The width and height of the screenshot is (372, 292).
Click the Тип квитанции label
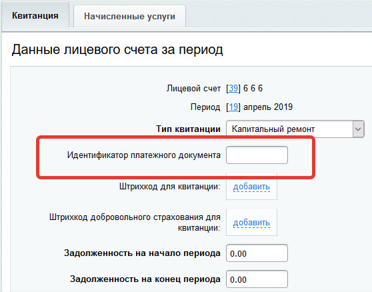click(x=189, y=129)
